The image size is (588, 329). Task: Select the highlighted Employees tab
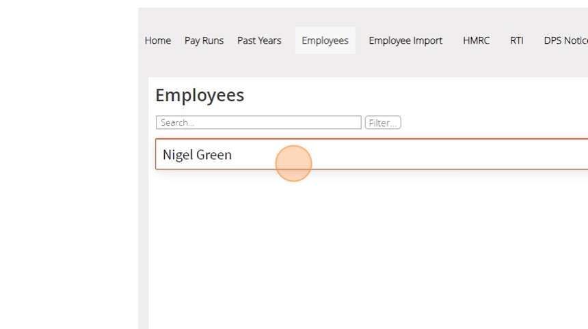click(x=325, y=40)
